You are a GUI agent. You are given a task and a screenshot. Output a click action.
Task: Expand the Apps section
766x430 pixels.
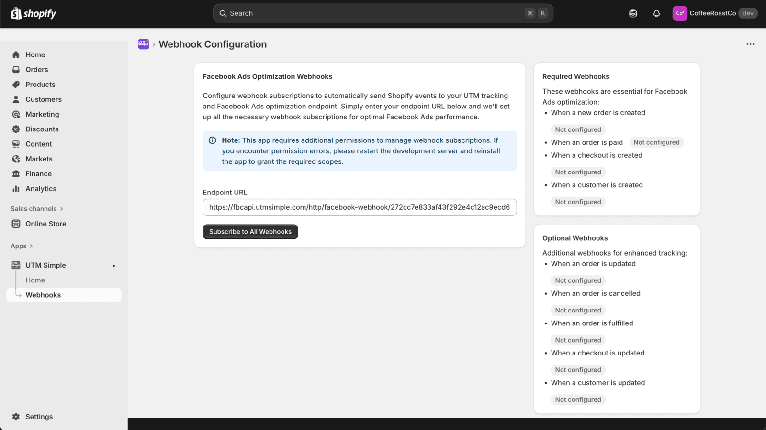22,246
